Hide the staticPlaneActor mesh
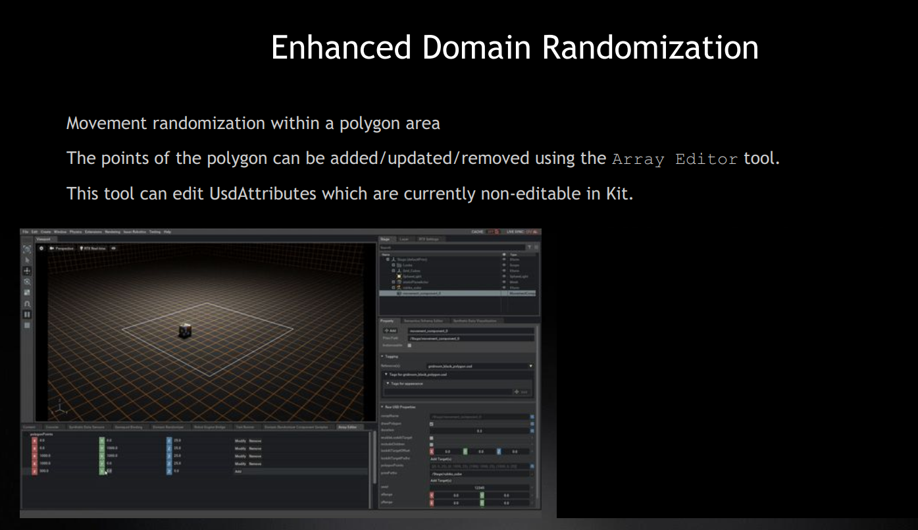918x530 pixels. (x=504, y=282)
